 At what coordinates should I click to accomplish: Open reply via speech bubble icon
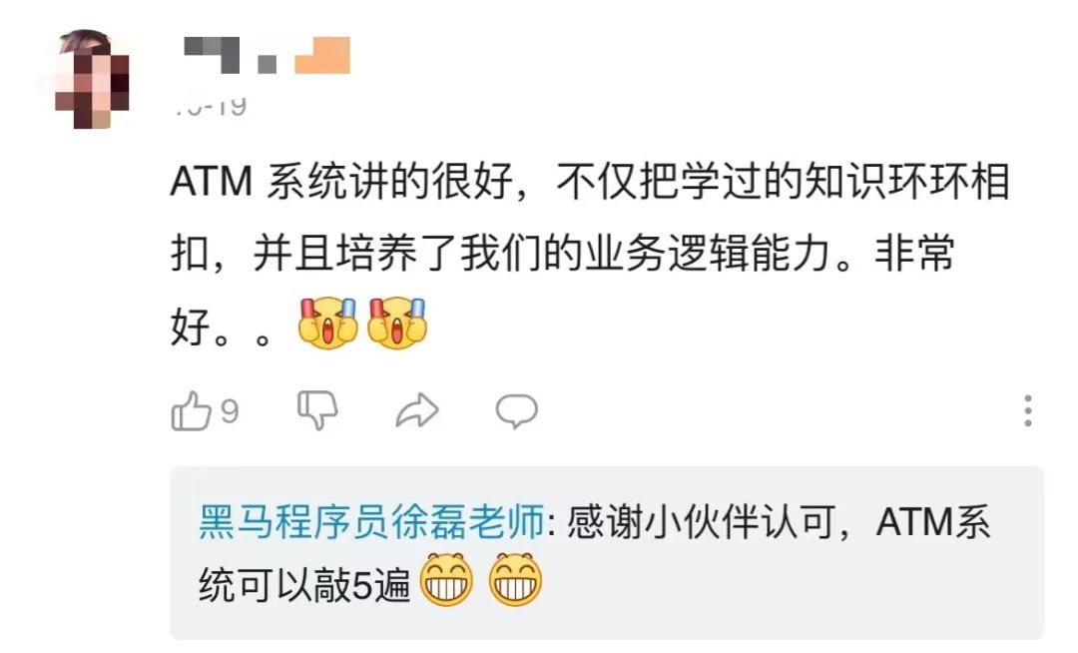(x=516, y=411)
